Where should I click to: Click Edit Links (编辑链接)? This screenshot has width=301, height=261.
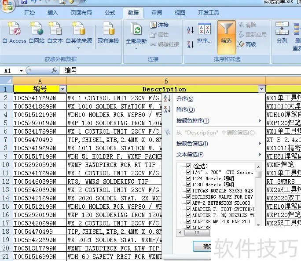(164, 44)
